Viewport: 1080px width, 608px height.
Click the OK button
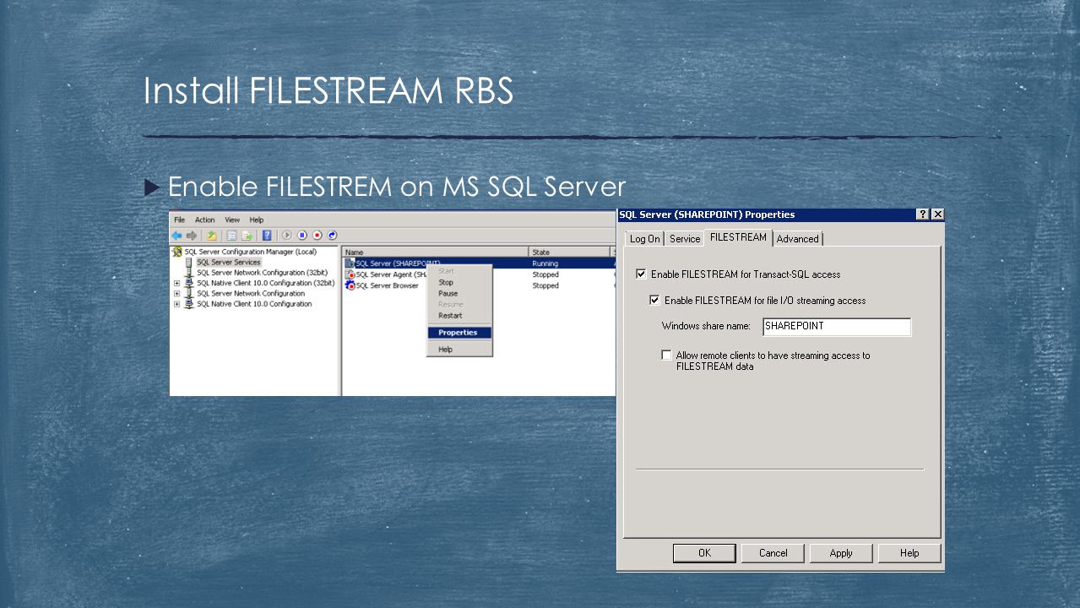coord(704,553)
